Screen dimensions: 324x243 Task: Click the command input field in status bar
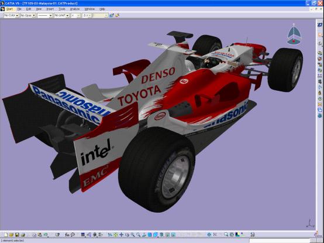[280, 241]
